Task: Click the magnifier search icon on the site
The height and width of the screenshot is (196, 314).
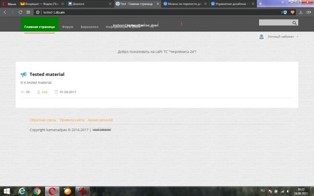Action: pos(294,23)
